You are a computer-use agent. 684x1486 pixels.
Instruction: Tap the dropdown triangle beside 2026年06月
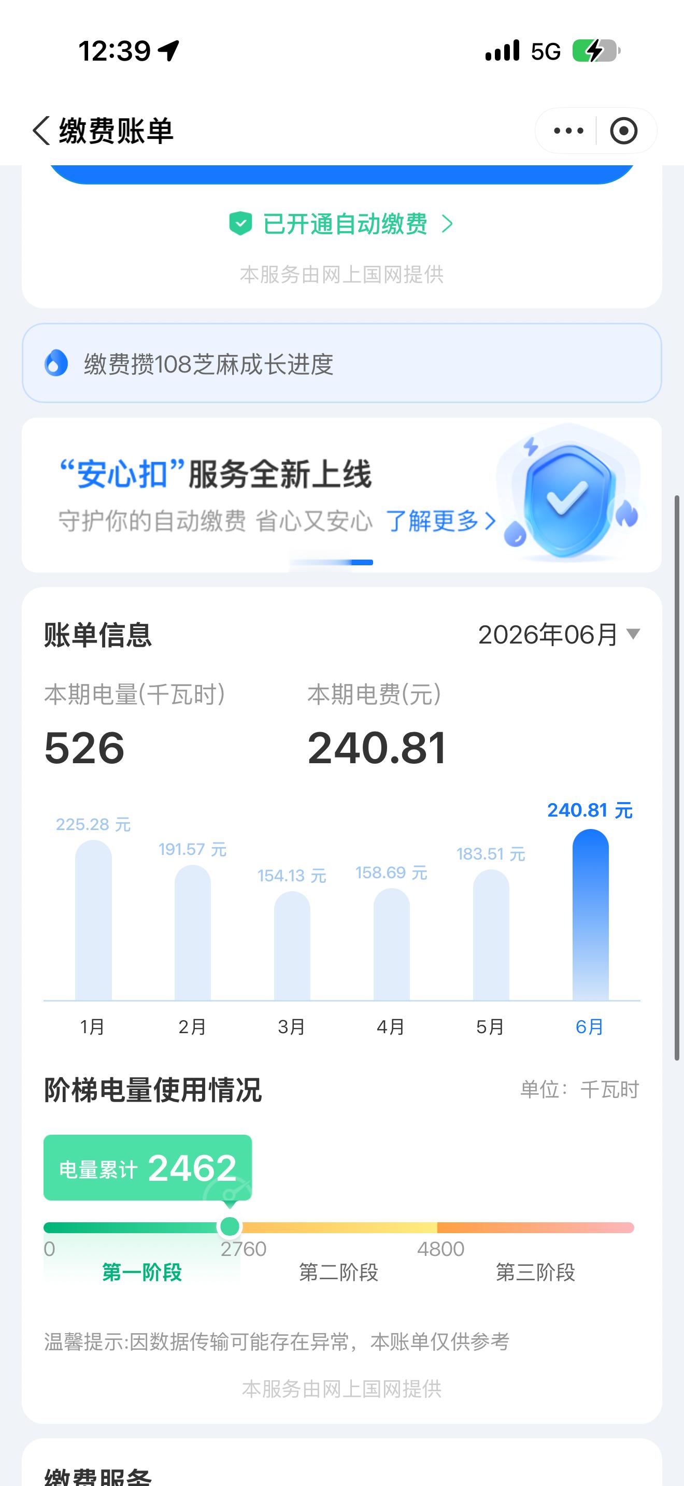pos(633,634)
